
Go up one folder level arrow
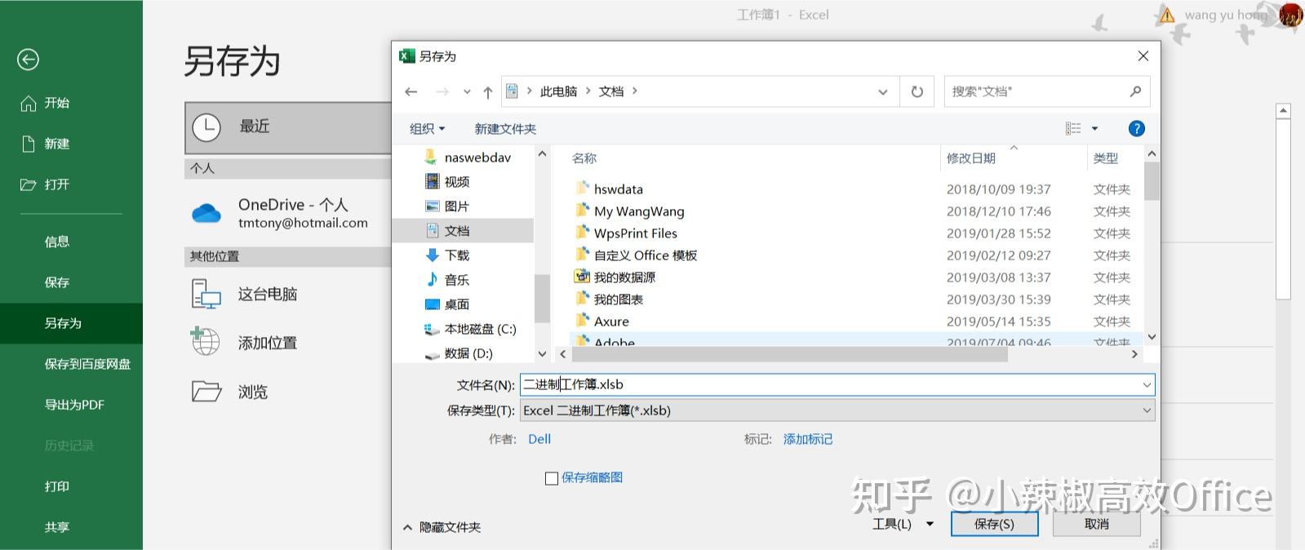click(488, 92)
